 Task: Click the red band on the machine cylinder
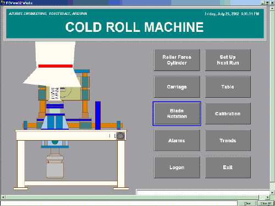point(56,66)
